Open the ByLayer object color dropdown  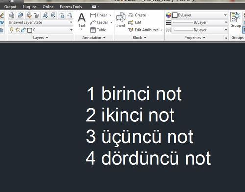[200, 15]
